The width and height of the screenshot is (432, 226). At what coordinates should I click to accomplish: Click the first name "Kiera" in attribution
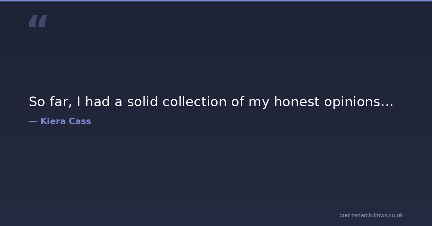click(53, 121)
